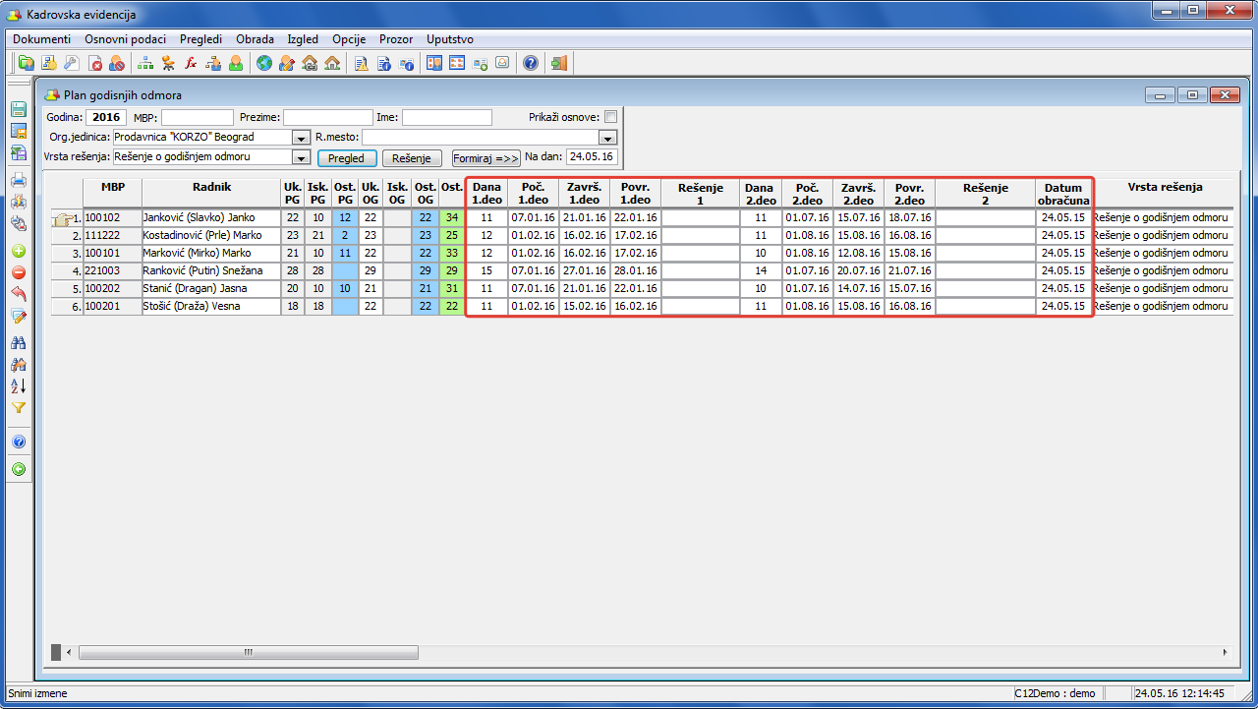Open the Obrada menu

click(256, 39)
